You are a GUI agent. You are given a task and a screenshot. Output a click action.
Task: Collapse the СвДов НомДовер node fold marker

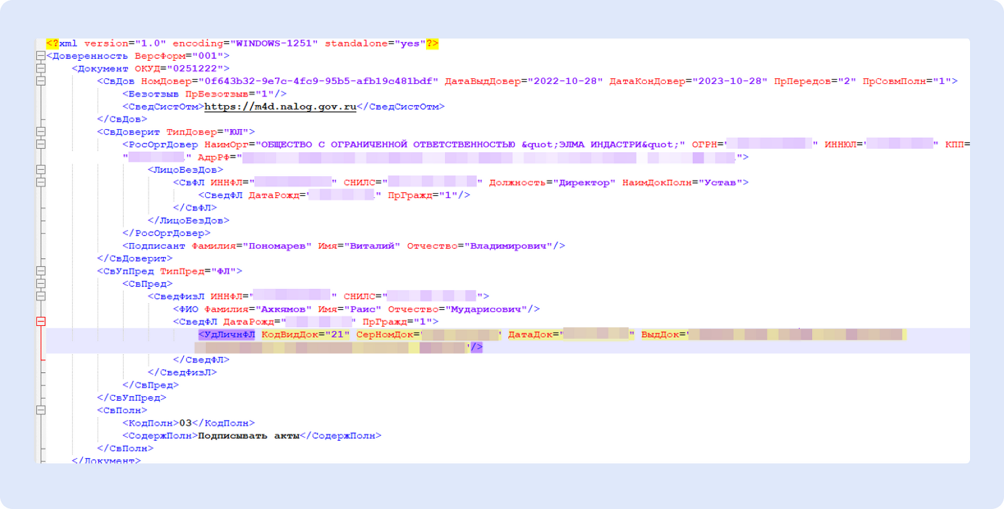41,81
